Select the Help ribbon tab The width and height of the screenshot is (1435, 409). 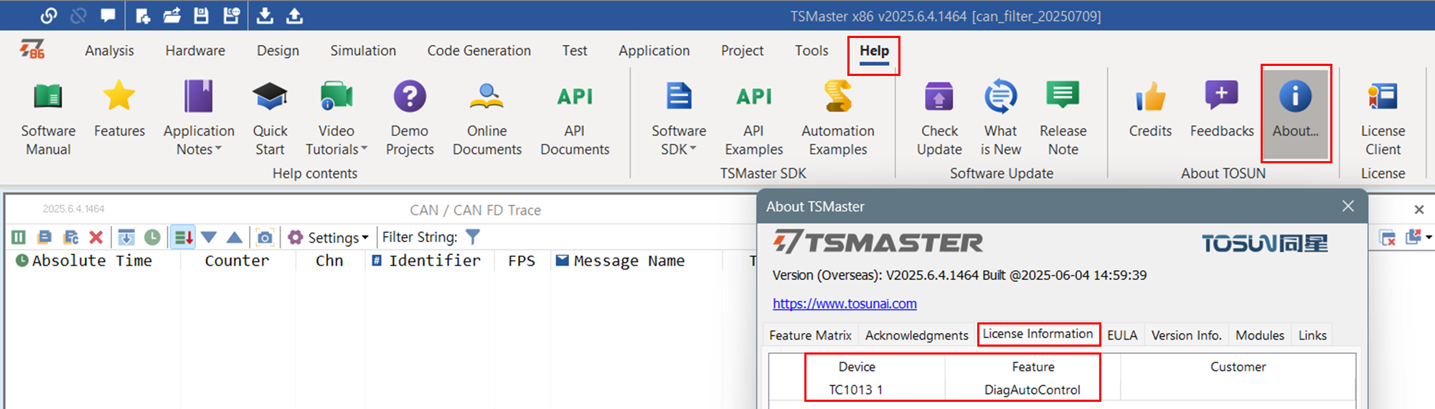[874, 51]
